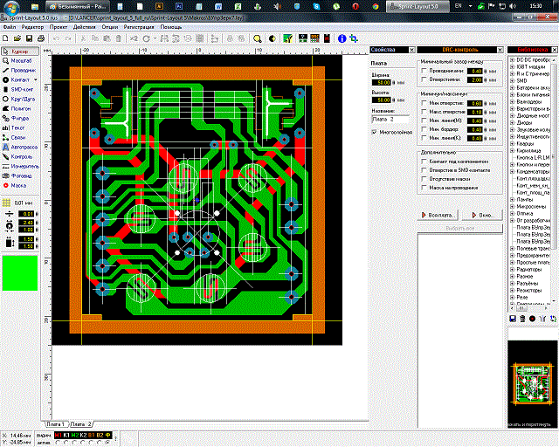Click the green layer color swatch
Image resolution: width=559 pixels, height=447 pixels.
click(x=20, y=273)
